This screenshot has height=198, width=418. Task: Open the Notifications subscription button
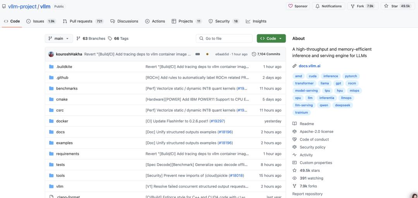click(329, 6)
